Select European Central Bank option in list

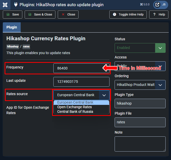pyautogui.click(x=81, y=102)
